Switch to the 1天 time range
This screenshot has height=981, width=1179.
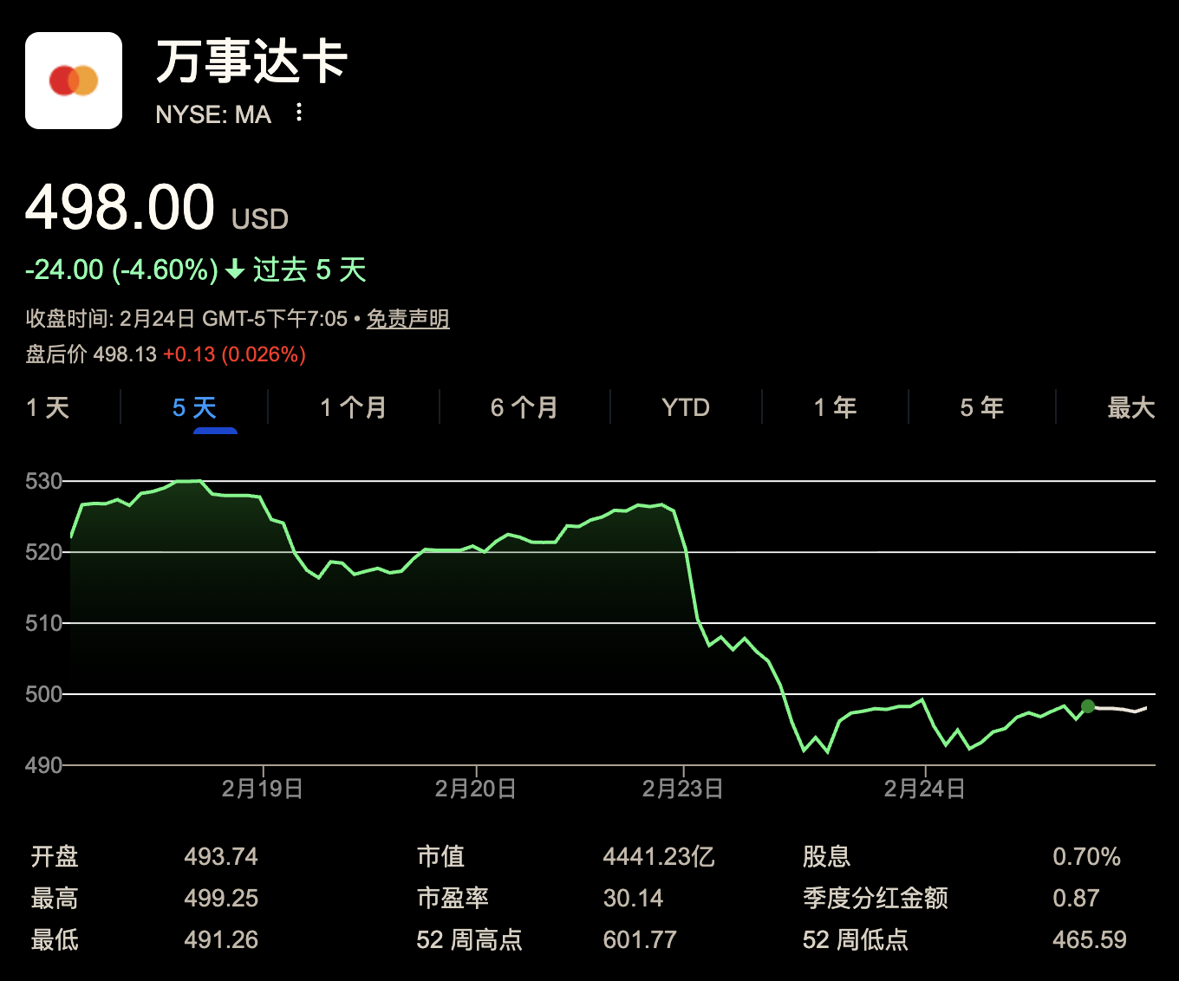pyautogui.click(x=48, y=407)
